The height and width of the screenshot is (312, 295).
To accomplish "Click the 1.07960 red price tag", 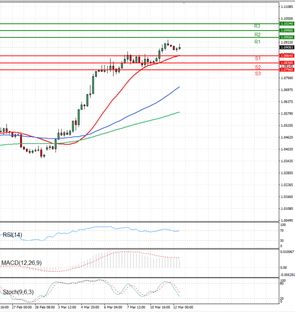I will click(286, 70).
